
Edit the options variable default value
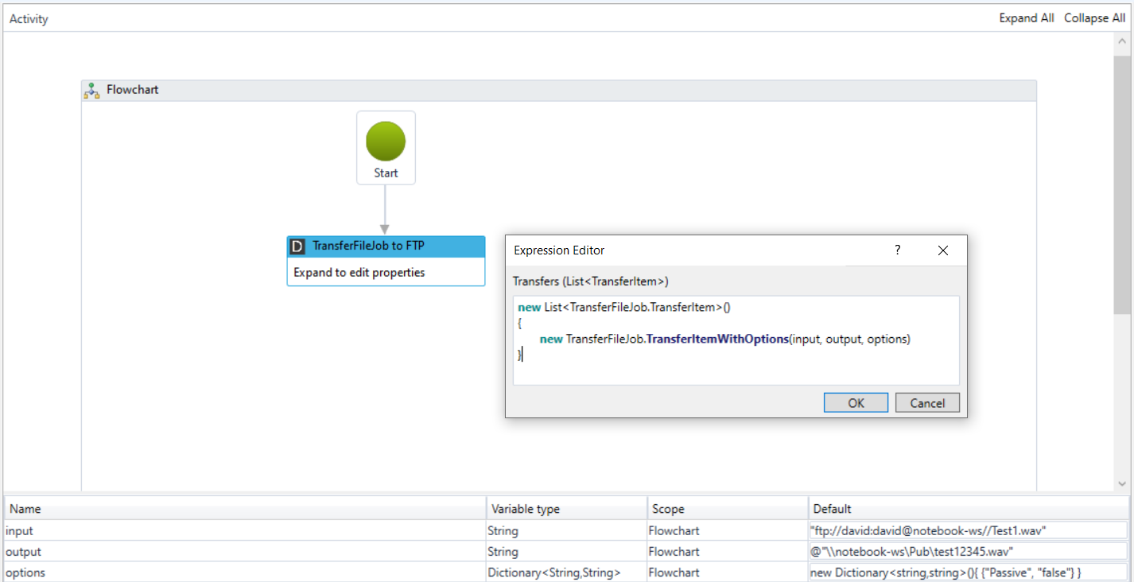coord(967,572)
